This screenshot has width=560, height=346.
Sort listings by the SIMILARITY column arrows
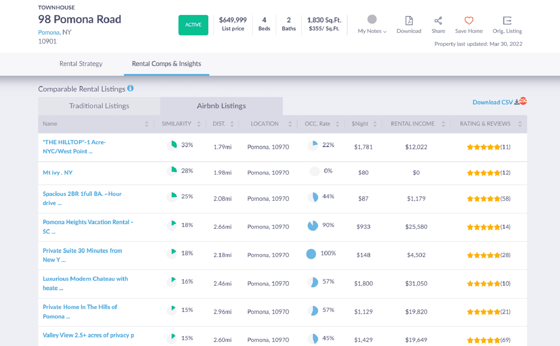point(199,124)
